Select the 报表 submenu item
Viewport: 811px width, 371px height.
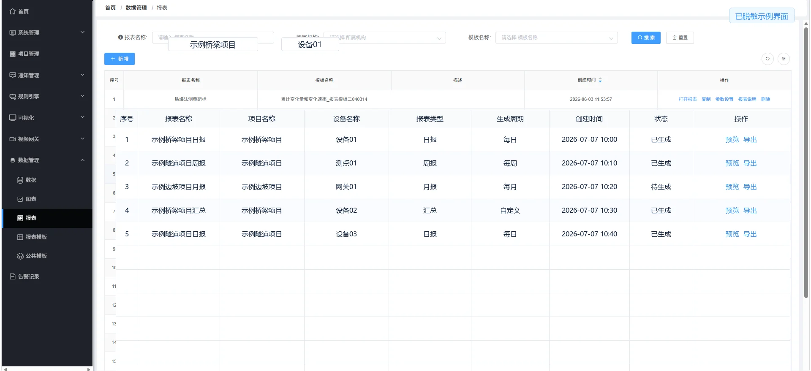click(47, 218)
